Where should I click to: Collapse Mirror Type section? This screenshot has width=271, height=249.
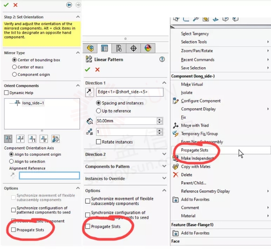pyautogui.click(x=78, y=52)
